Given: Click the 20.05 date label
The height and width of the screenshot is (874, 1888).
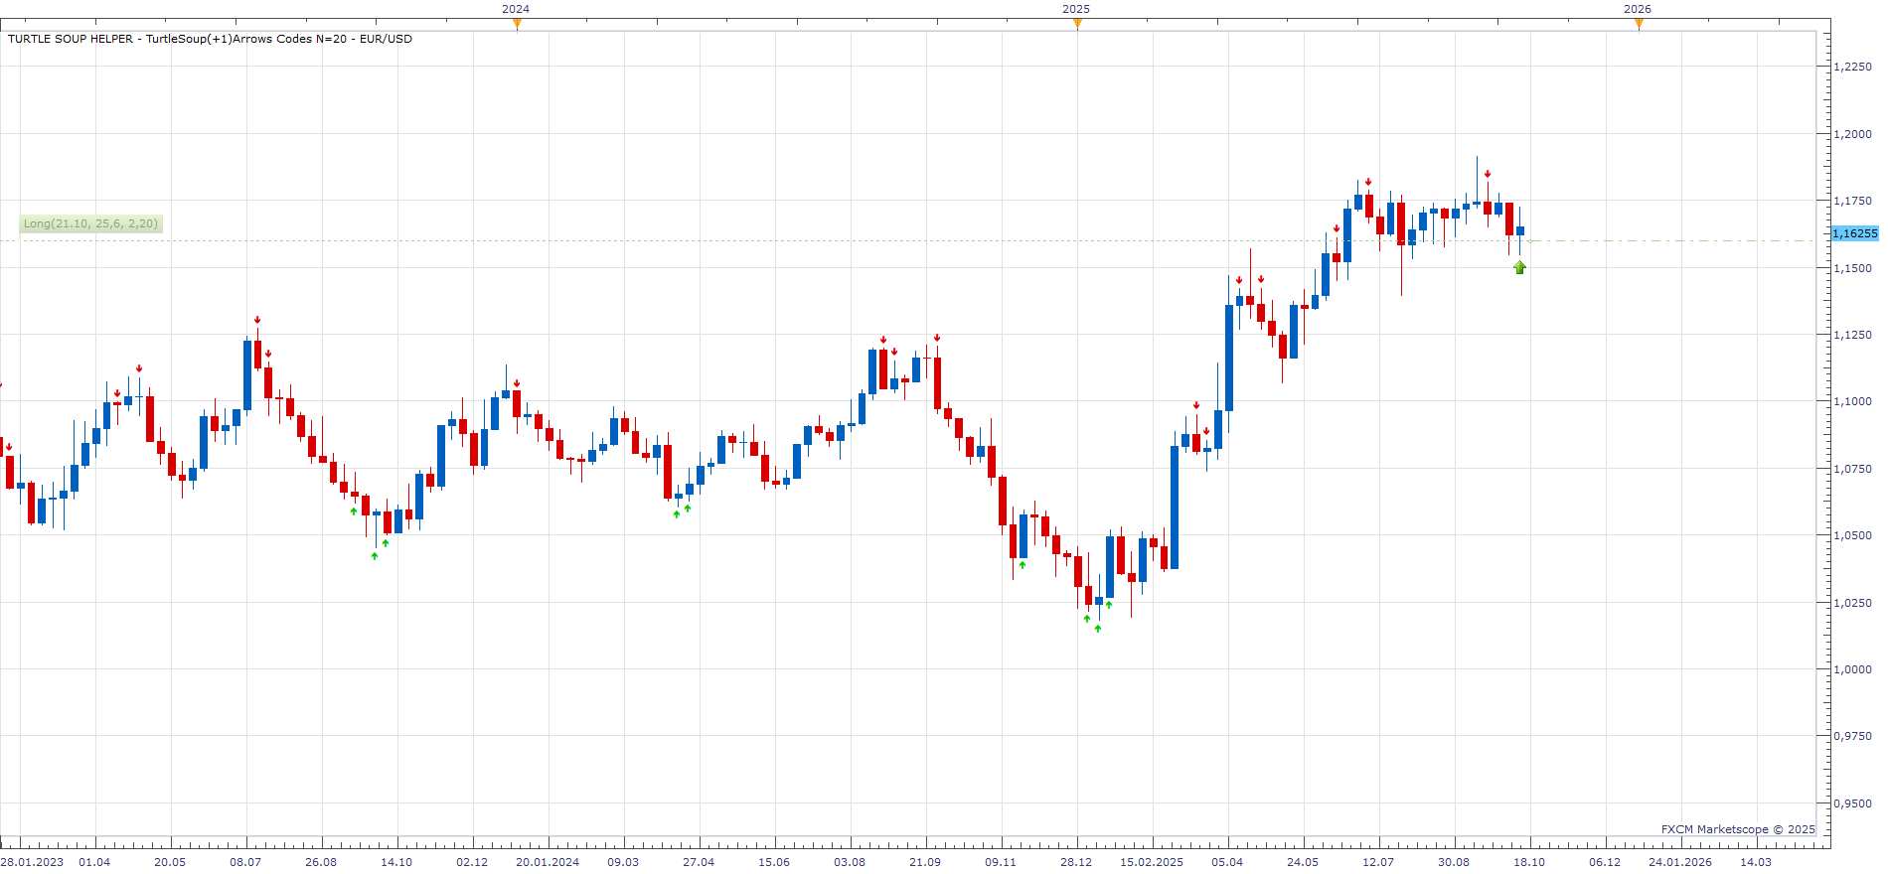Looking at the screenshot, I should [x=170, y=862].
